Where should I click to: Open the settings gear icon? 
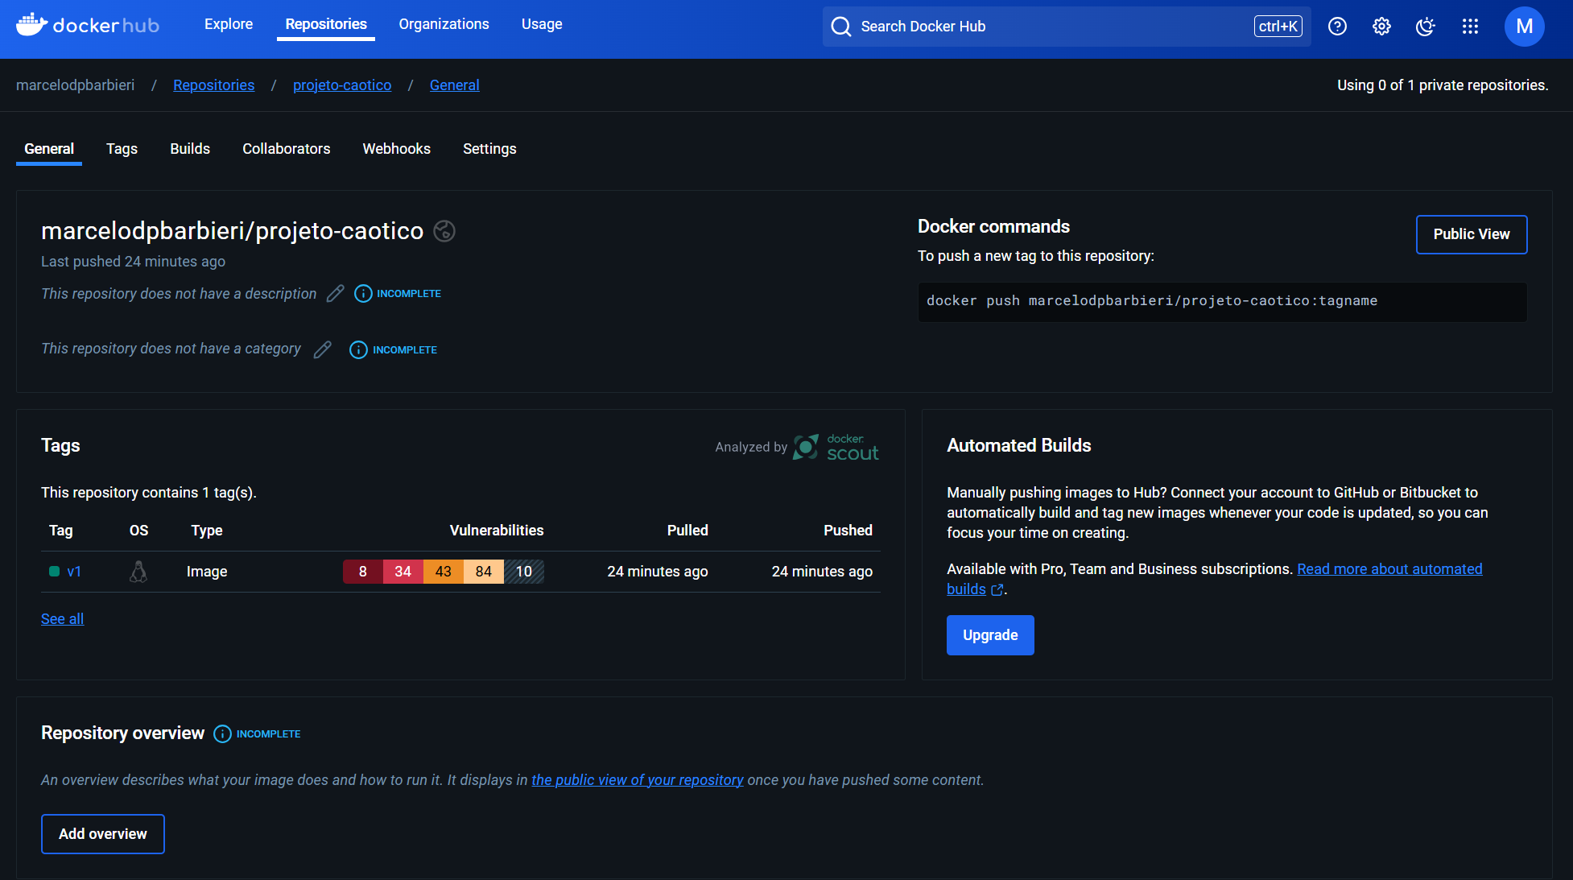[1381, 27]
